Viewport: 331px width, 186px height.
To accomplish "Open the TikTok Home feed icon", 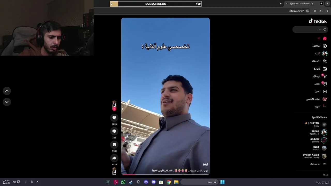I will click(x=325, y=38).
